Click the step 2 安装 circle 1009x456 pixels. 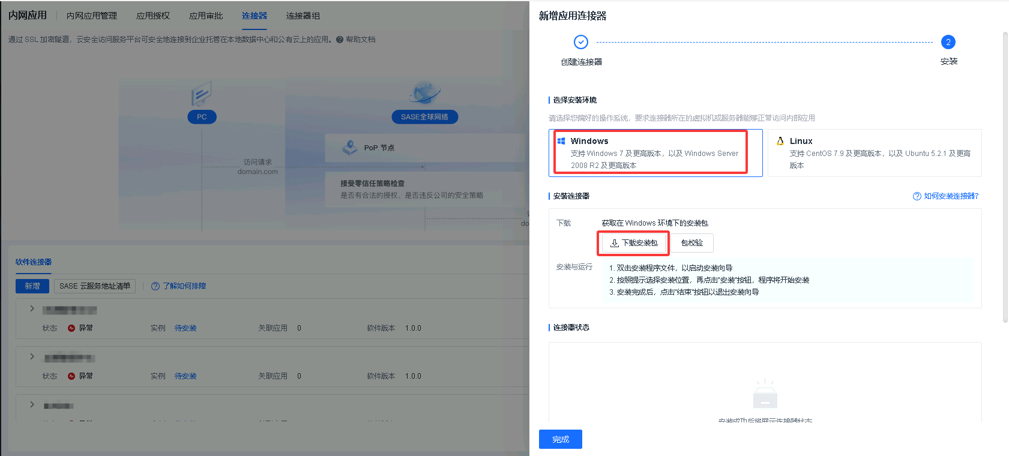948,42
